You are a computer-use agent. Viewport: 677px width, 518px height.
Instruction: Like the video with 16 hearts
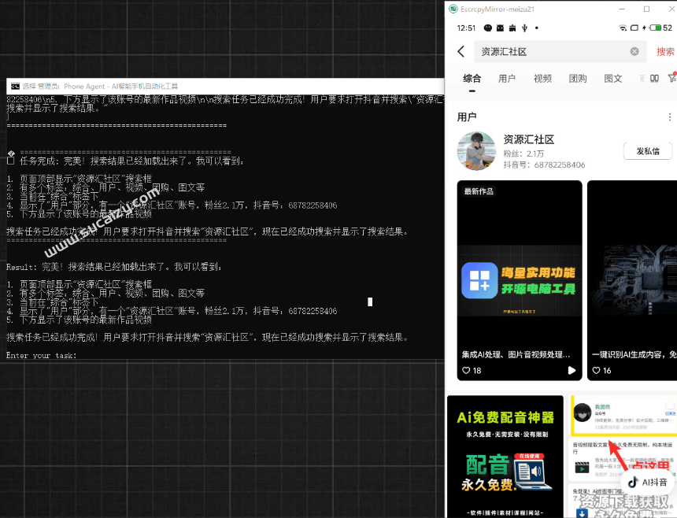click(x=596, y=370)
